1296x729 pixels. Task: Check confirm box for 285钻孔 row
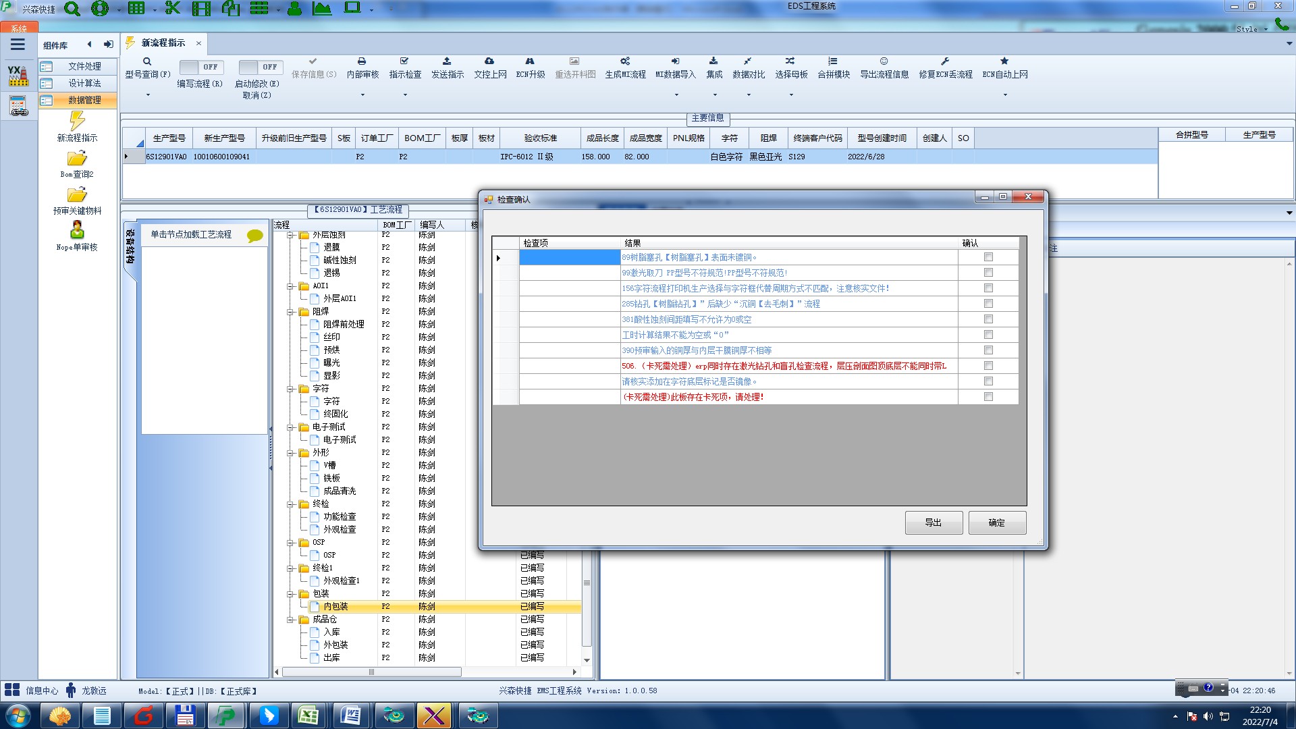988,304
